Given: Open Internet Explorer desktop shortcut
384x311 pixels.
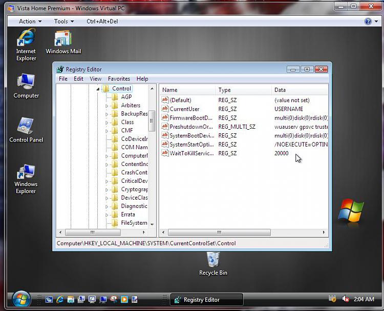Looking at the screenshot, I should (x=26, y=44).
